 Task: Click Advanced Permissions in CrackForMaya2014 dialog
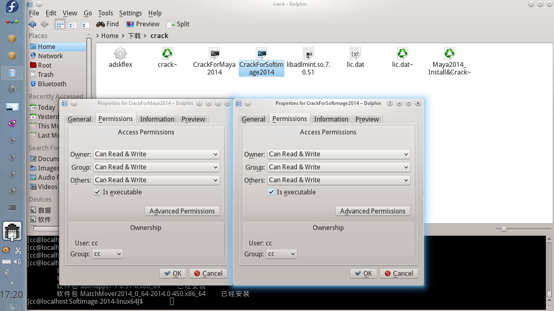point(182,211)
